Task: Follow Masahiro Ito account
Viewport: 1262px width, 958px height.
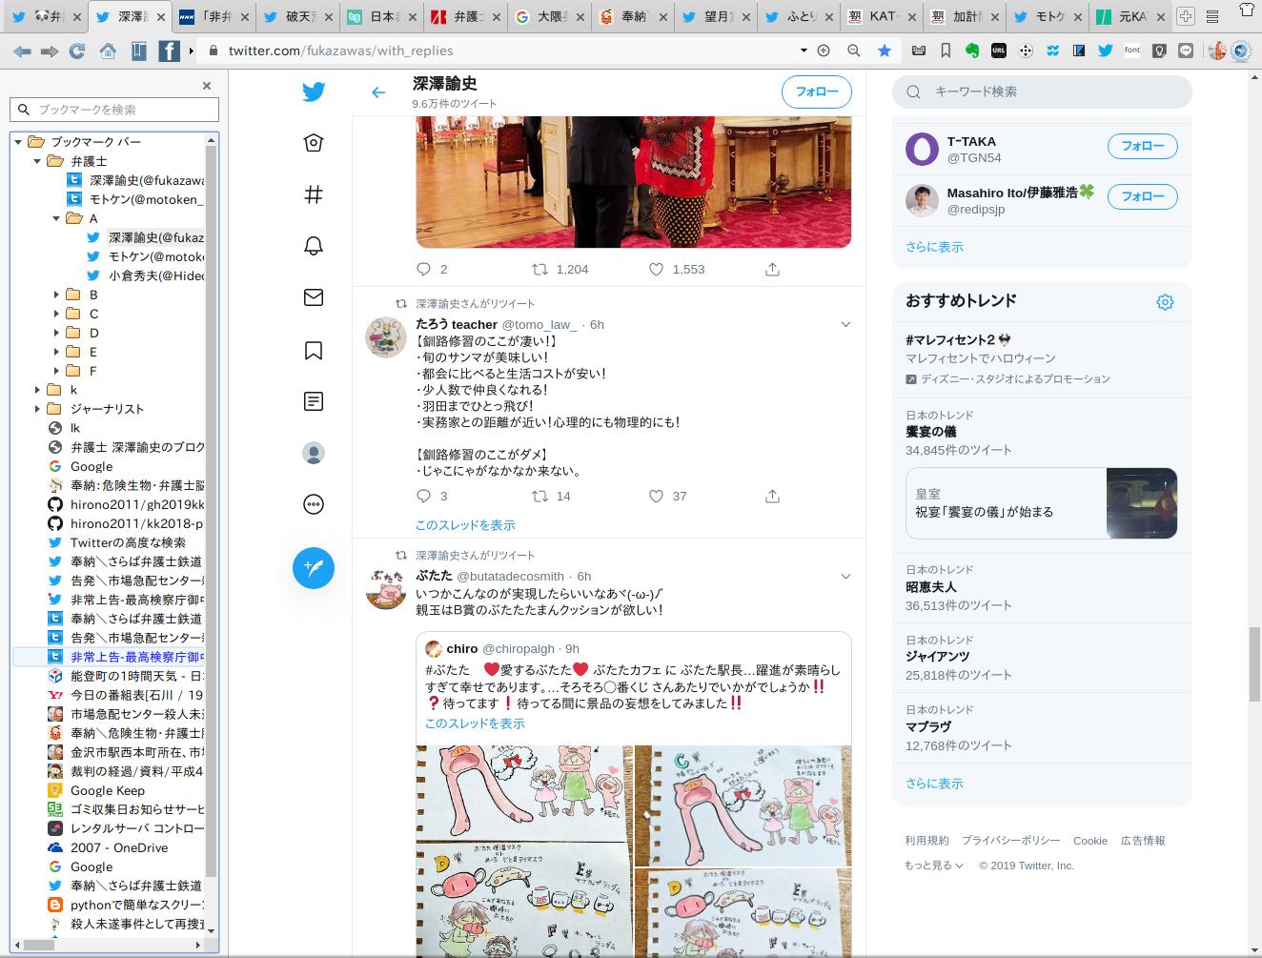Action: [x=1142, y=196]
